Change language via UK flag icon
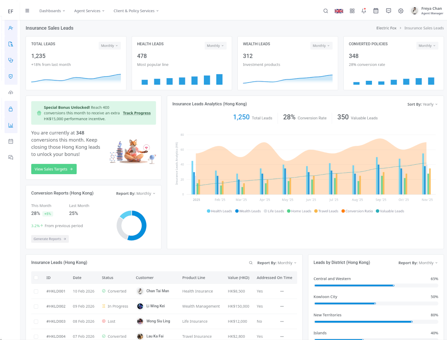447x340 pixels. coord(339,11)
